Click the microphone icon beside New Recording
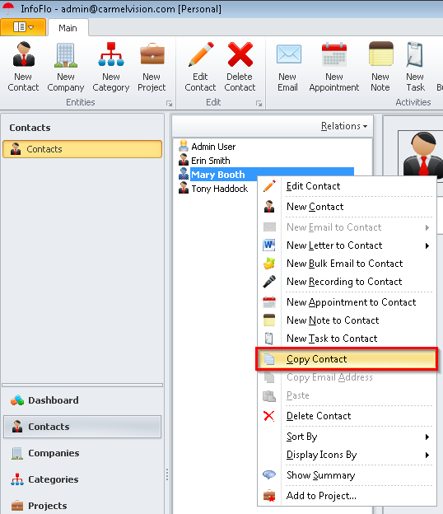 click(x=269, y=282)
